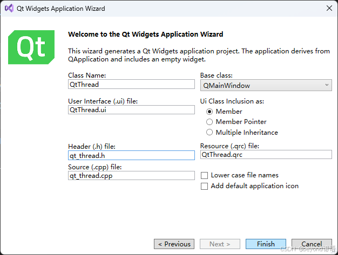Click the Resource .qrc file field
Image resolution: width=338 pixels, height=255 pixels.
point(266,155)
